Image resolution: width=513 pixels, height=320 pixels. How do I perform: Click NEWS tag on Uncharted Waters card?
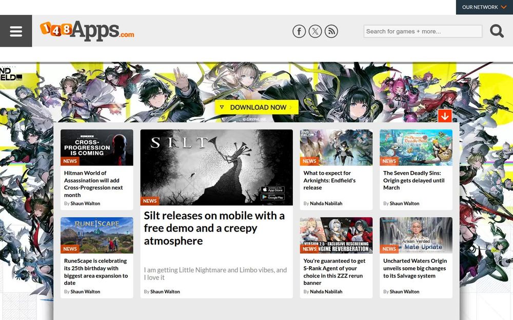tap(389, 249)
